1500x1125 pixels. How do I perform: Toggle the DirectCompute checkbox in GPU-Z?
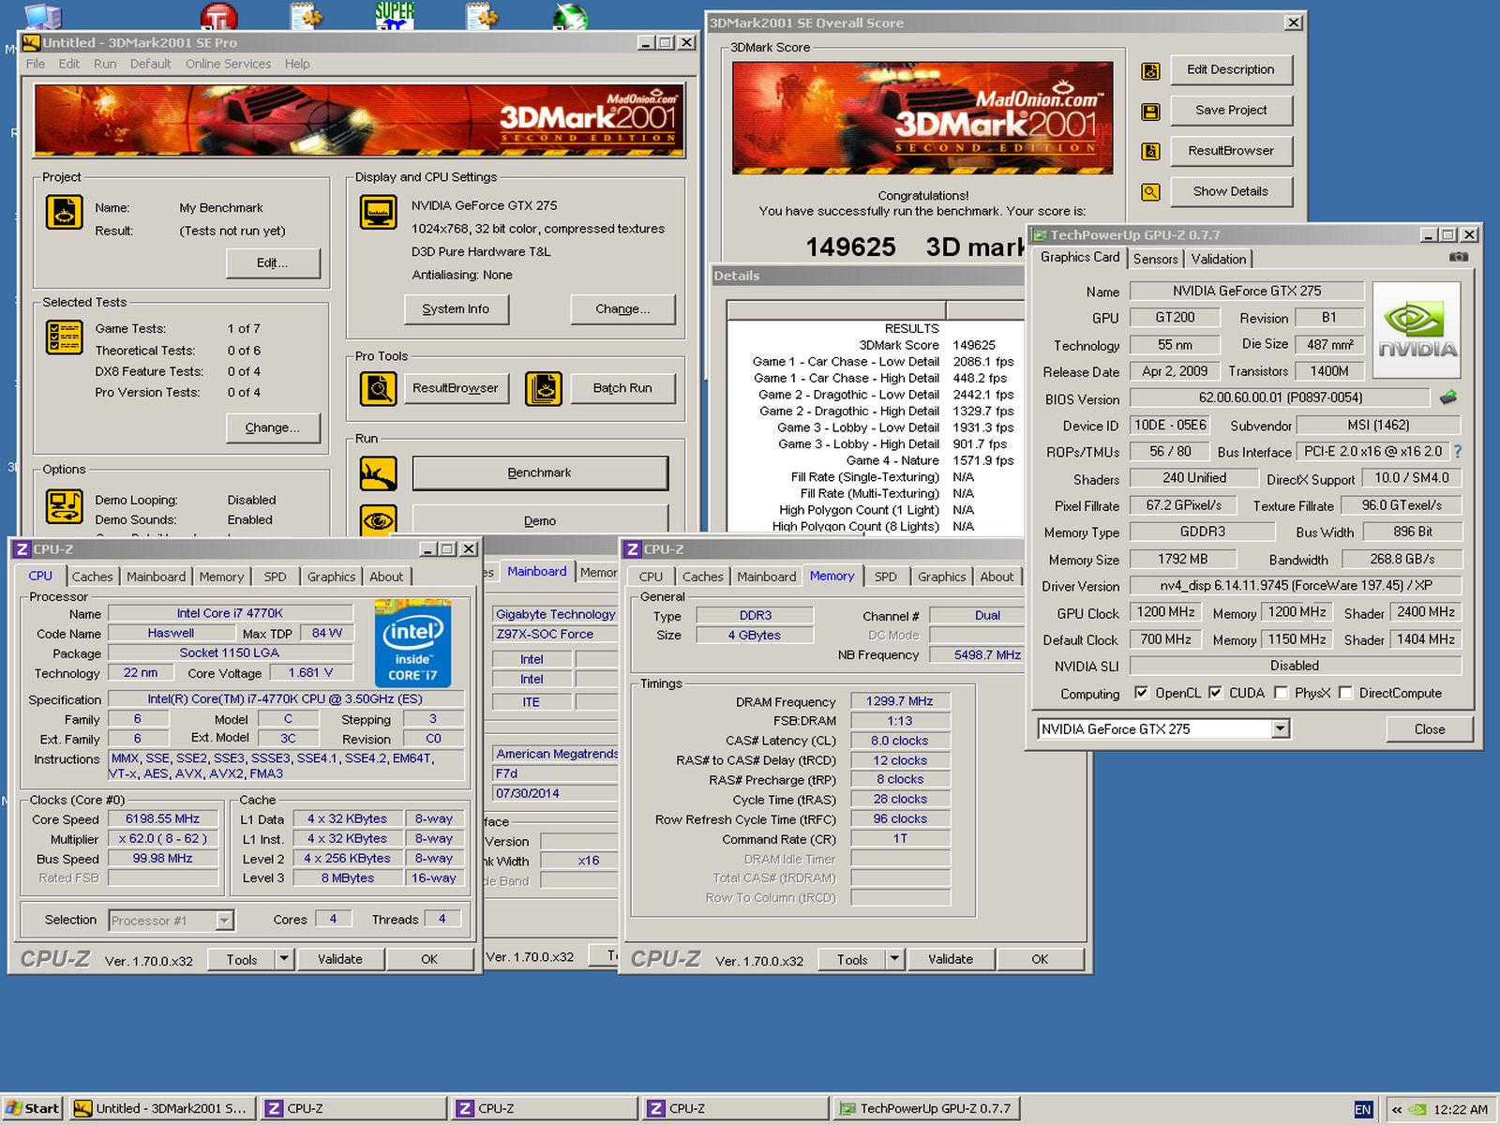pos(1345,693)
